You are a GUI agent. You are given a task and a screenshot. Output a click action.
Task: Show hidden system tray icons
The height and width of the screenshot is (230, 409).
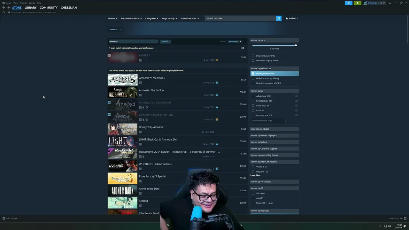[x=380, y=226]
